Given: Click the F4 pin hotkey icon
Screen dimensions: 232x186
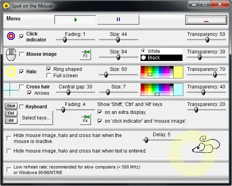Looking at the screenshot, I should coord(85,119).
